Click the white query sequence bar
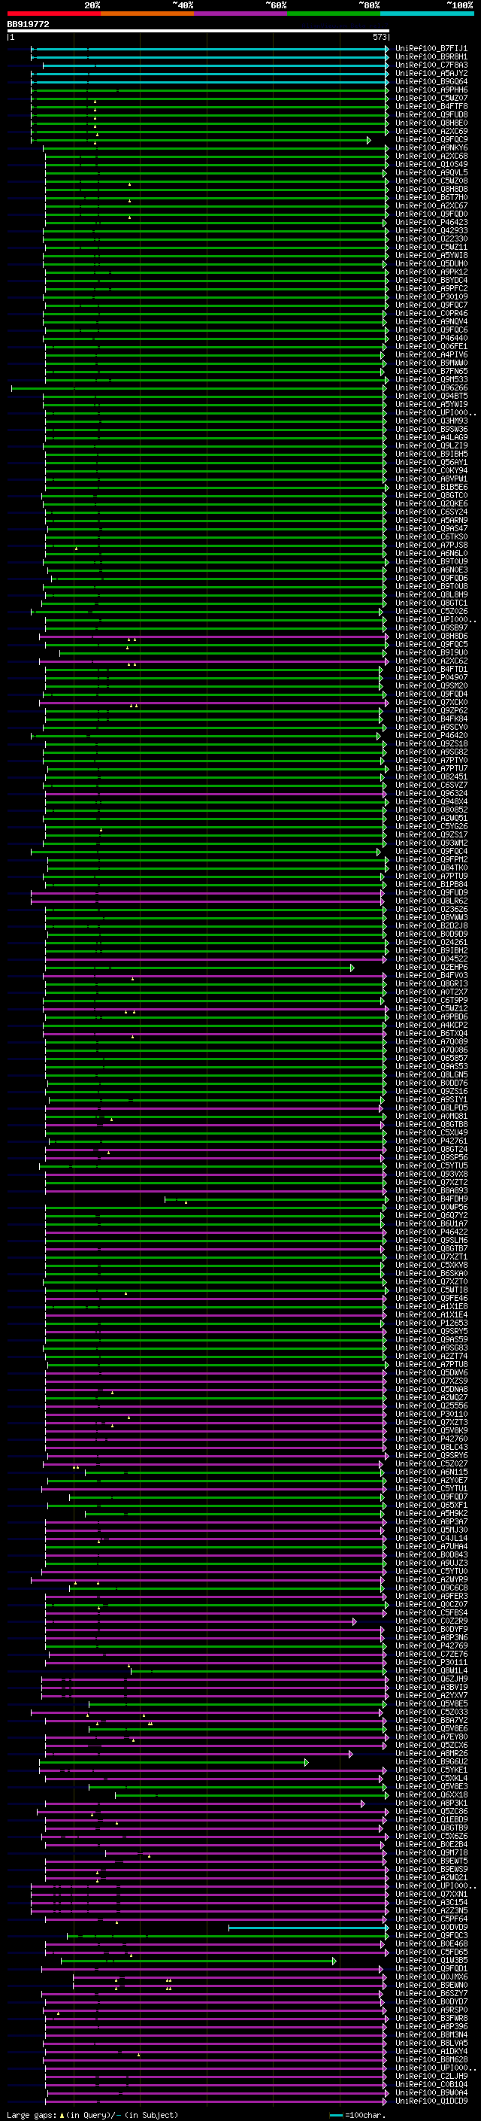481x2121 pixels. click(198, 32)
